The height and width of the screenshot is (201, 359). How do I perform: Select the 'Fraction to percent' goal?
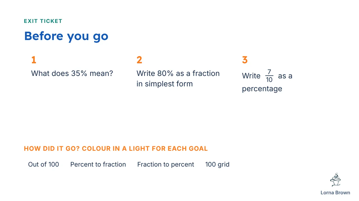pos(166,164)
